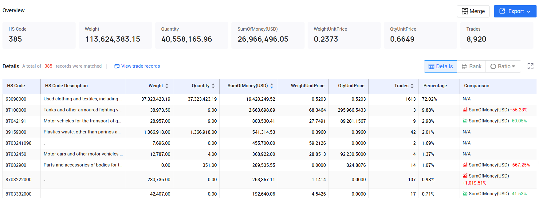Select HS code 8703222000 cell
Screen dimensions: 539x198
point(22,180)
